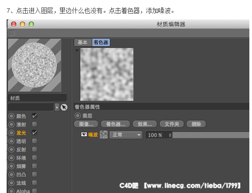The image size is (252, 193).
Task: Click the 发光 channel label
Action: point(21,133)
